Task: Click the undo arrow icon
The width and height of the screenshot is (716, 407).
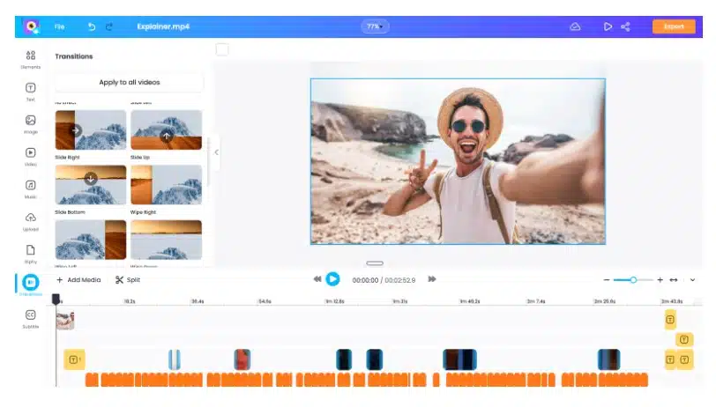Action: (92, 27)
